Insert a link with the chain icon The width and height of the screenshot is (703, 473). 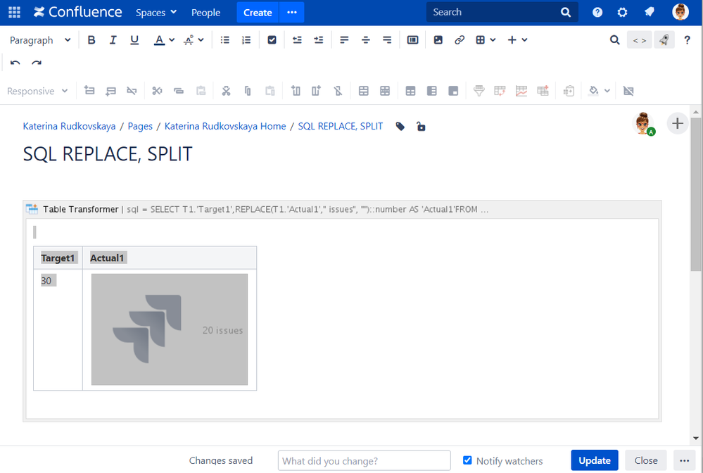pyautogui.click(x=460, y=40)
